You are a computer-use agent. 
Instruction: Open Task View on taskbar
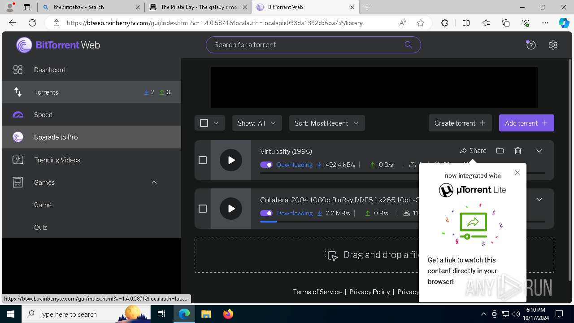point(161,314)
